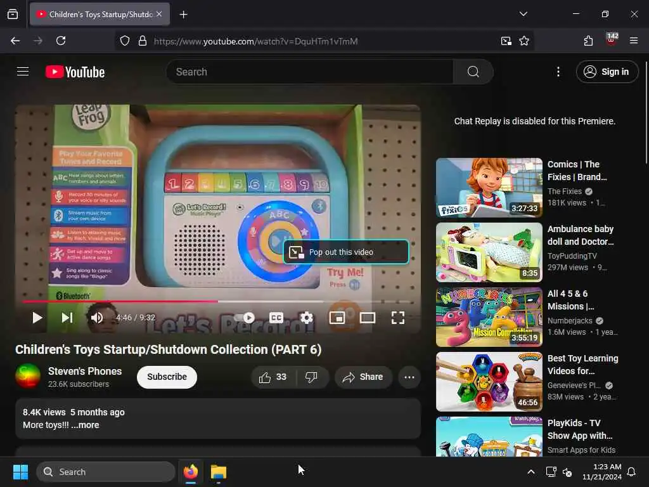Enter fullscreen mode
Image resolution: width=649 pixels, height=487 pixels.
(x=398, y=318)
